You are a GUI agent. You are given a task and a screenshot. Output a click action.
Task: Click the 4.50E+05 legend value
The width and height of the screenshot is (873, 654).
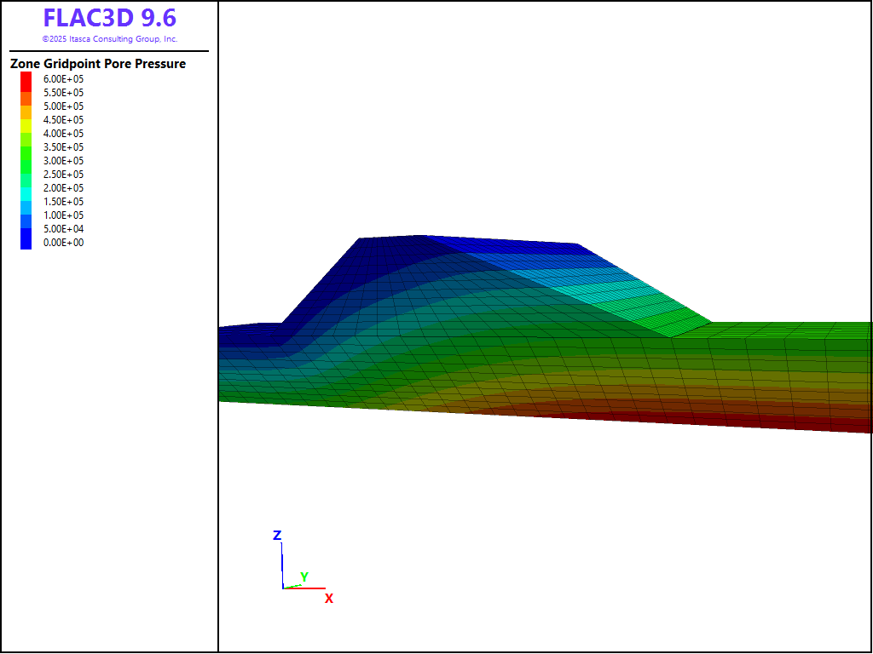tap(63, 120)
